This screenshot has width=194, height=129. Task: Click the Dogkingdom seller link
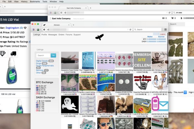12,28
